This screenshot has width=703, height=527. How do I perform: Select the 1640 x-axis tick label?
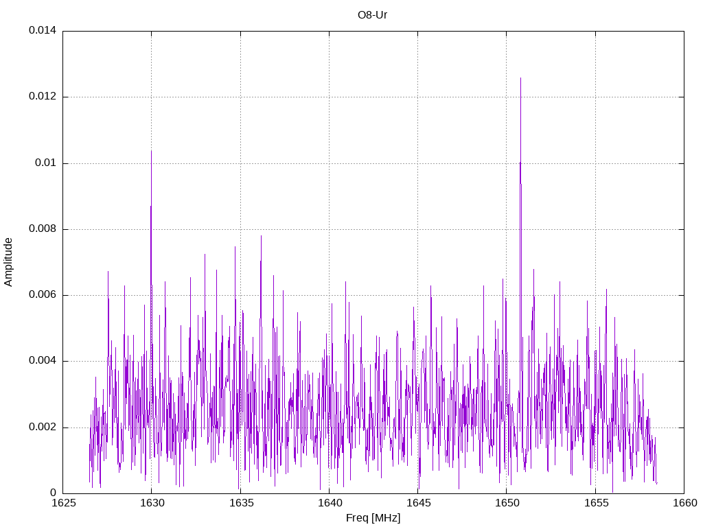point(329,503)
